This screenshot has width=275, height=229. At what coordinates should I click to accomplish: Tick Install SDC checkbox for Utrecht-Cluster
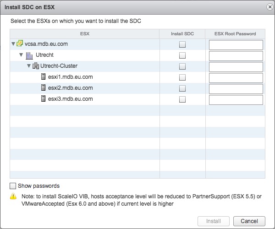point(182,66)
